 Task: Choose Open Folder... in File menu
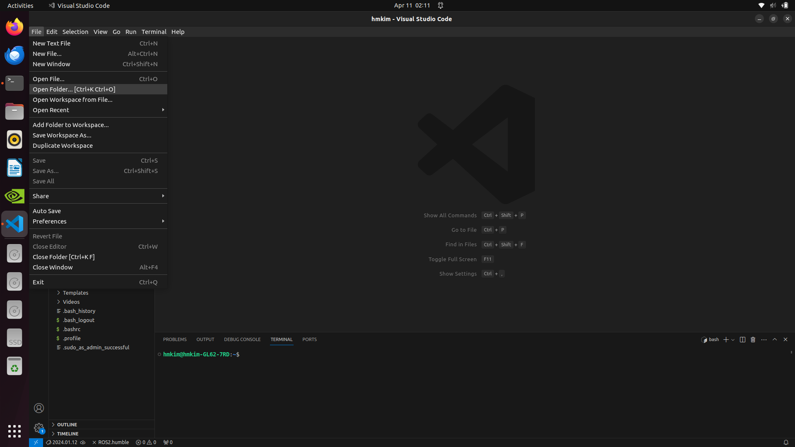pos(98,89)
